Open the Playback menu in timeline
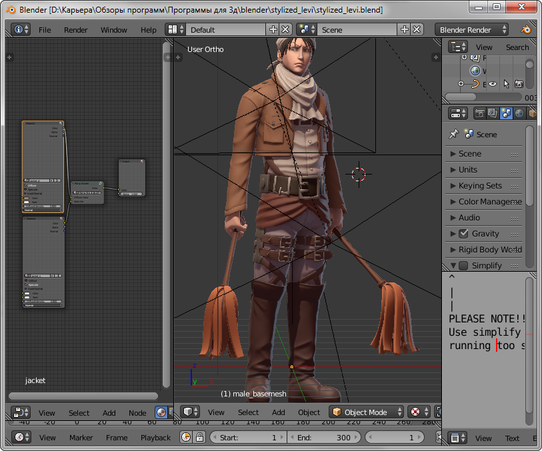This screenshot has height=451, width=542. (x=155, y=438)
